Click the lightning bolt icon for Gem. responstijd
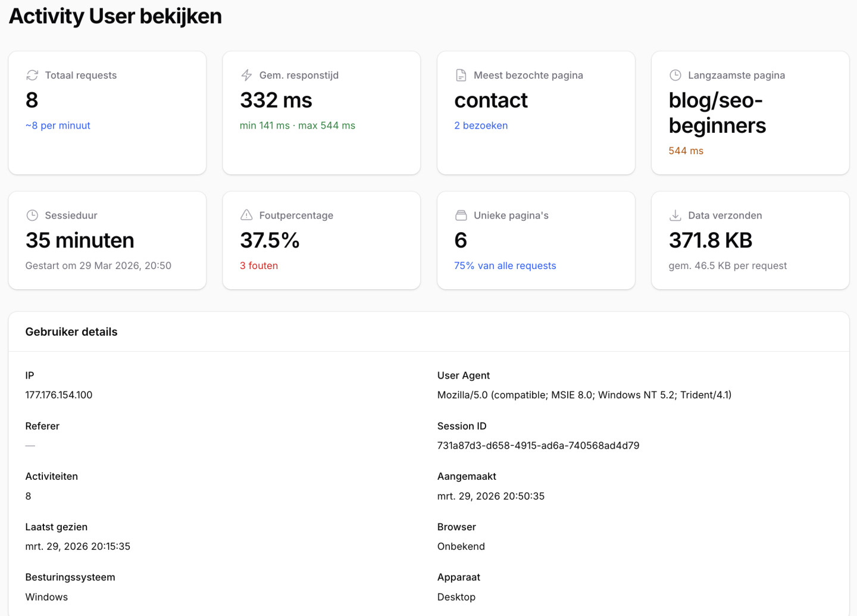 pyautogui.click(x=246, y=75)
